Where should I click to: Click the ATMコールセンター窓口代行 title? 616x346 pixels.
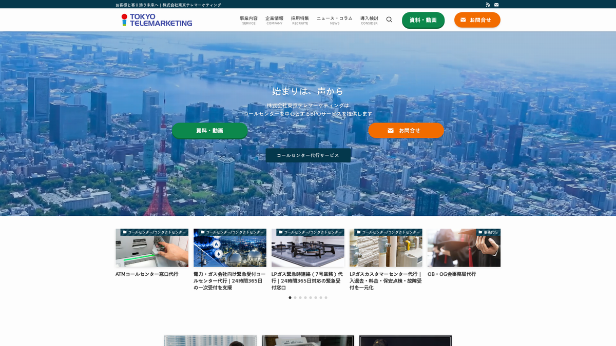(x=147, y=274)
